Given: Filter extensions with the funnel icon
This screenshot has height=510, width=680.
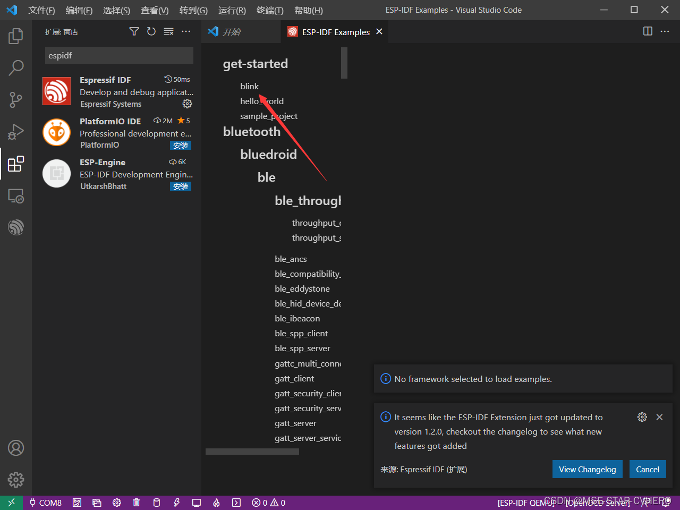Looking at the screenshot, I should 134,32.
